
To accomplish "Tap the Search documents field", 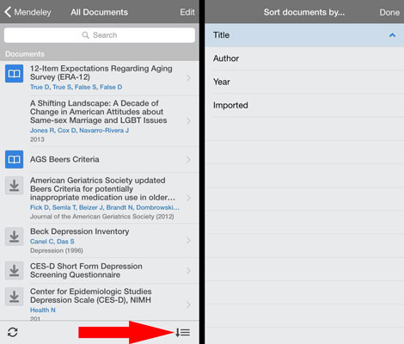I will [x=100, y=35].
